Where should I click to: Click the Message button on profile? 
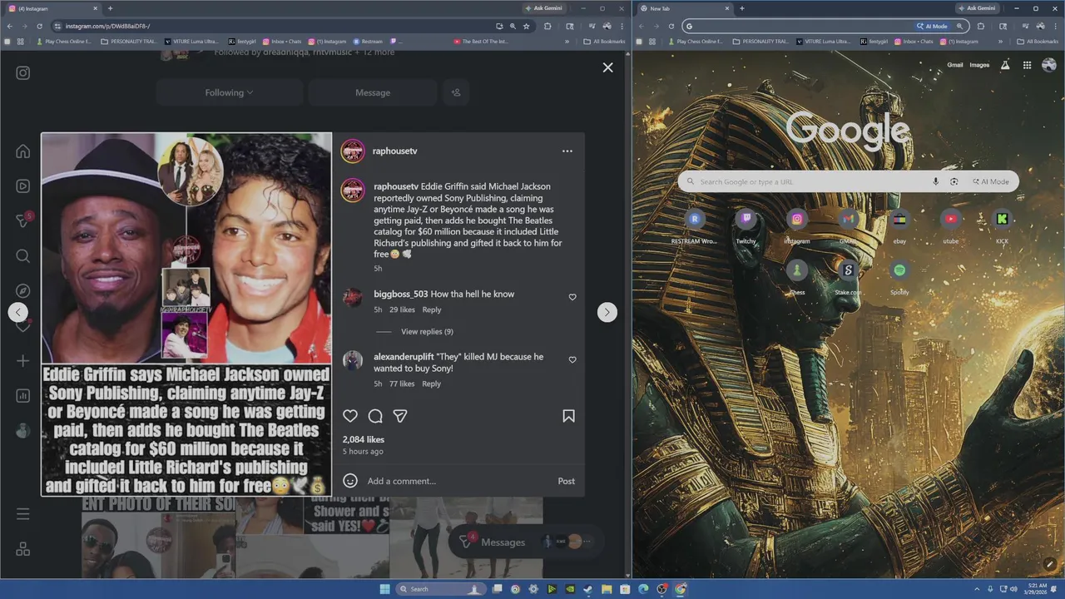[373, 93]
